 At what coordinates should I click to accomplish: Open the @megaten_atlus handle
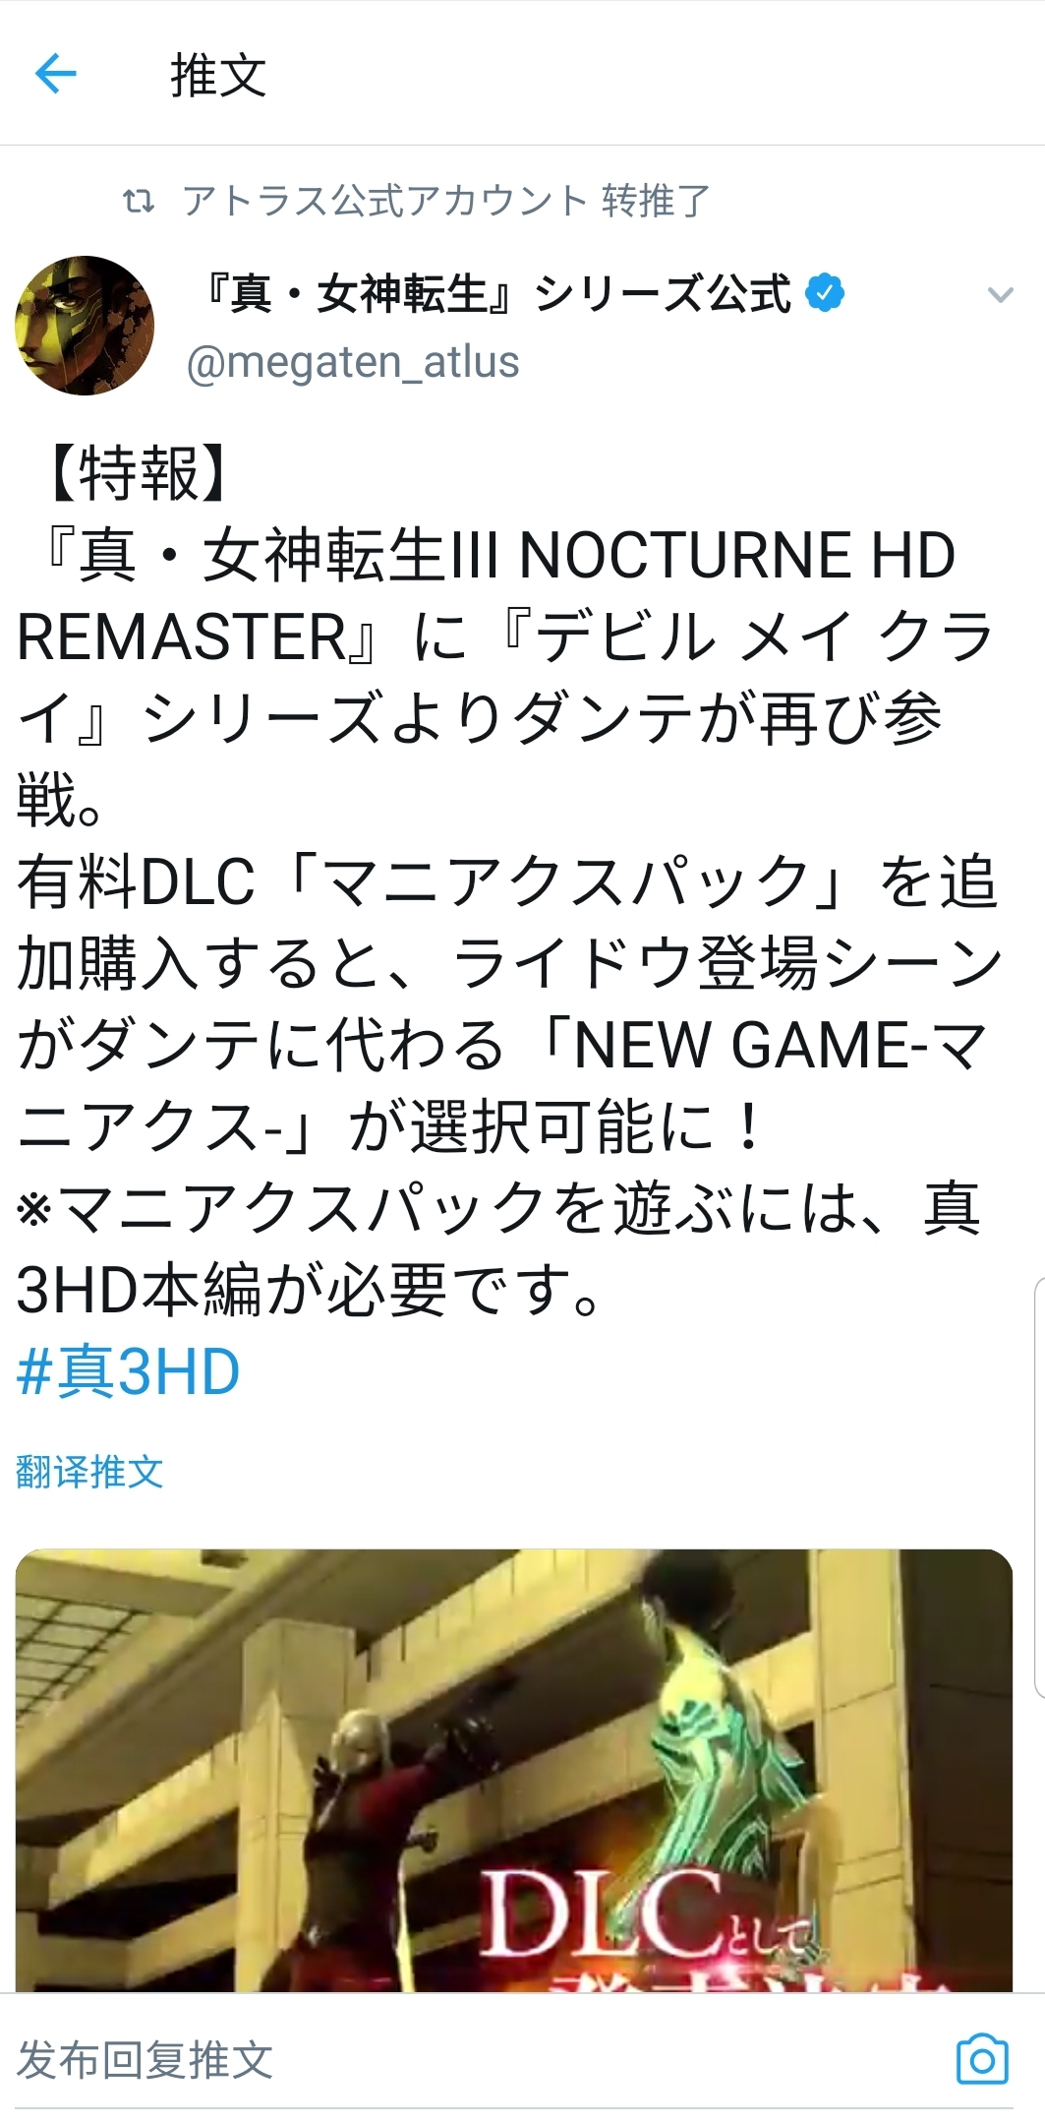(x=353, y=362)
